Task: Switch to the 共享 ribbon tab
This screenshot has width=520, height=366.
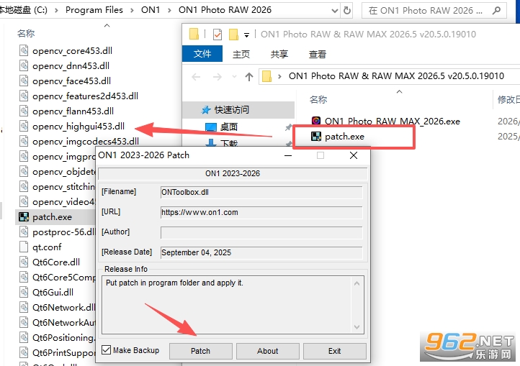Action: pyautogui.click(x=279, y=54)
